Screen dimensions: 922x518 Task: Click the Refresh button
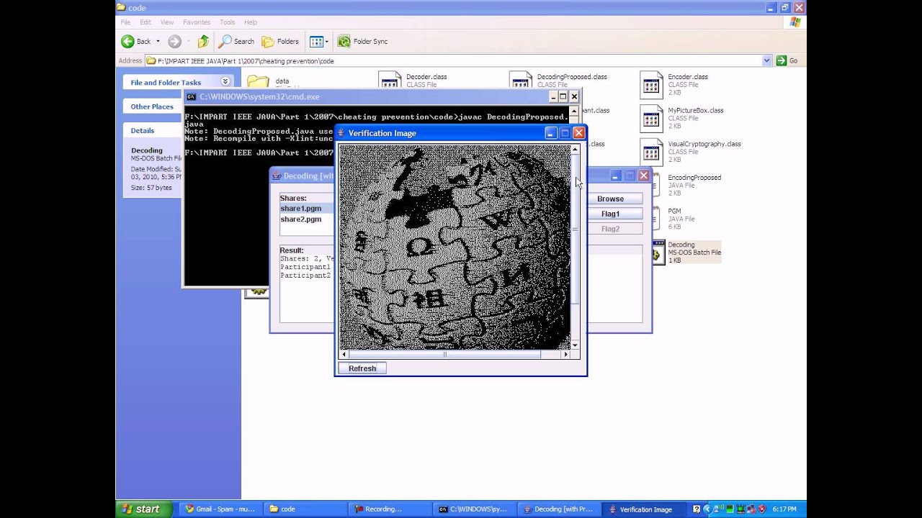pos(362,368)
